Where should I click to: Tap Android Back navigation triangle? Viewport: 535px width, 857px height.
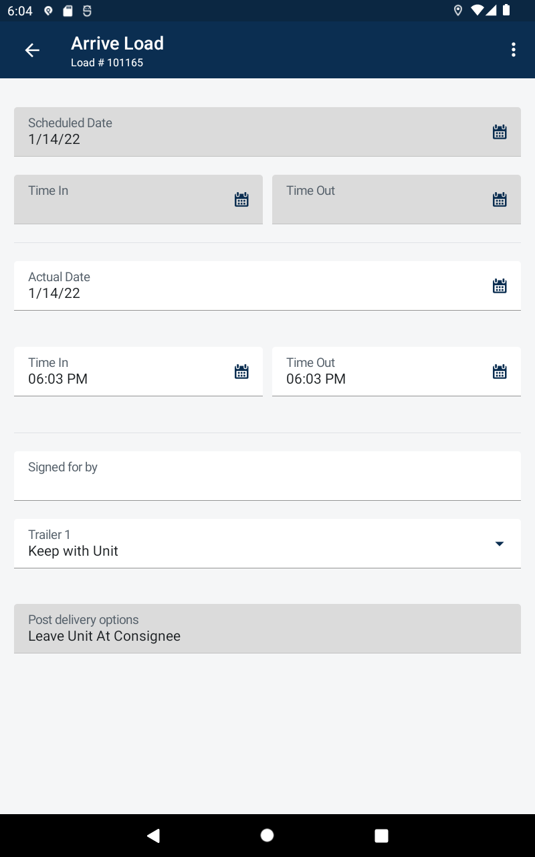[154, 835]
